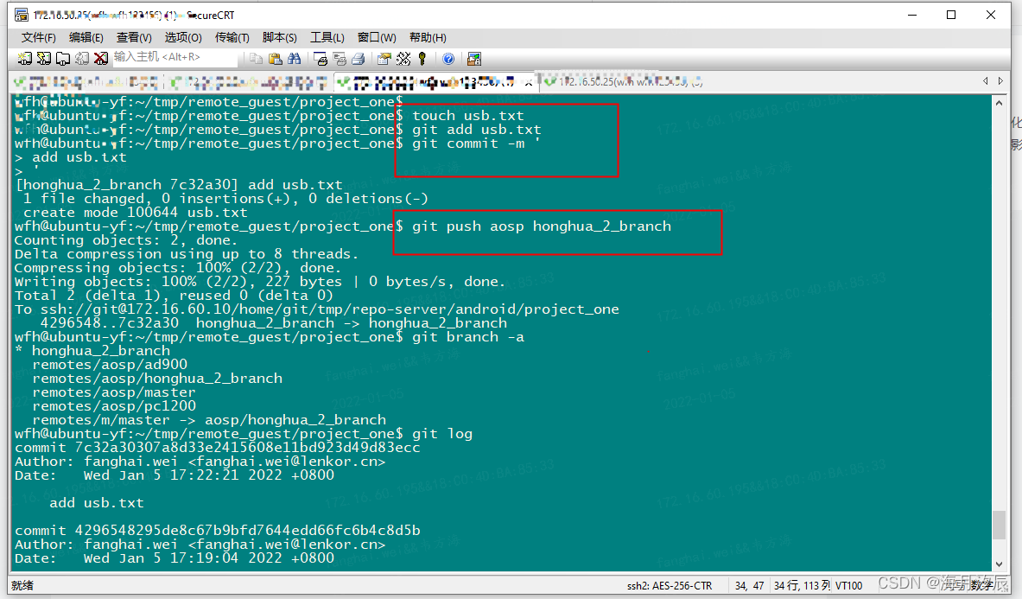Viewport: 1022px width, 599px height.
Task: Open the 工具(L) menu
Action: [327, 37]
